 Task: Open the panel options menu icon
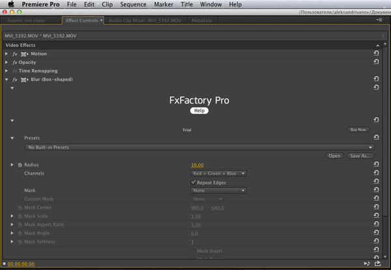coord(379,20)
